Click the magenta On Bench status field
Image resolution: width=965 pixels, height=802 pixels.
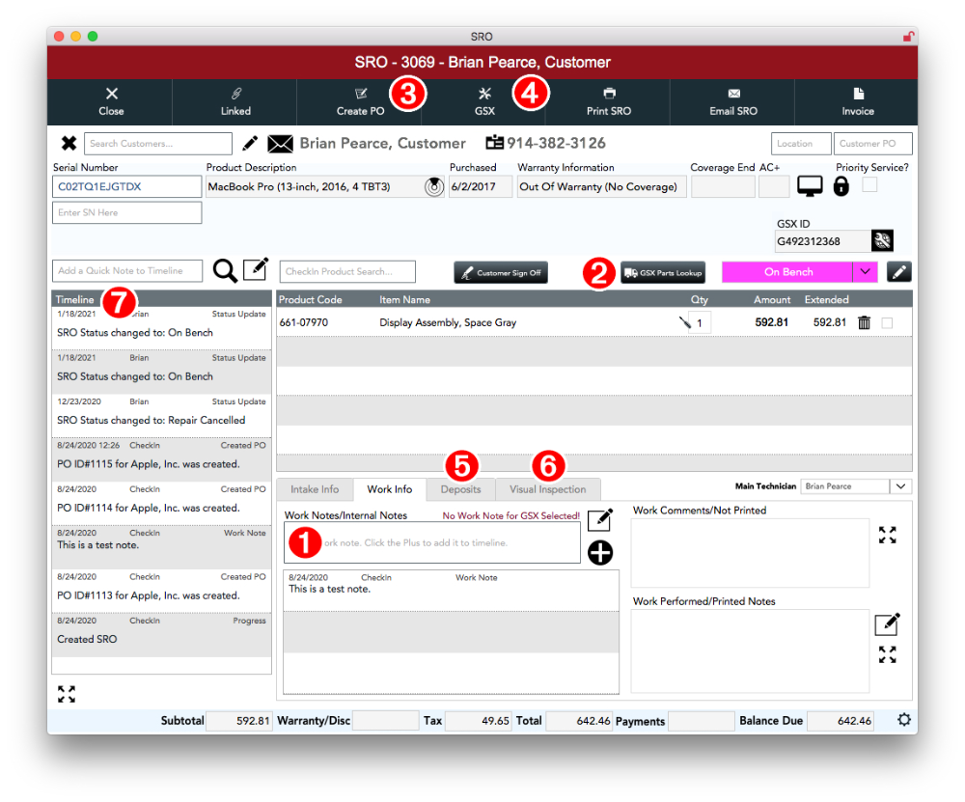pyautogui.click(x=787, y=272)
